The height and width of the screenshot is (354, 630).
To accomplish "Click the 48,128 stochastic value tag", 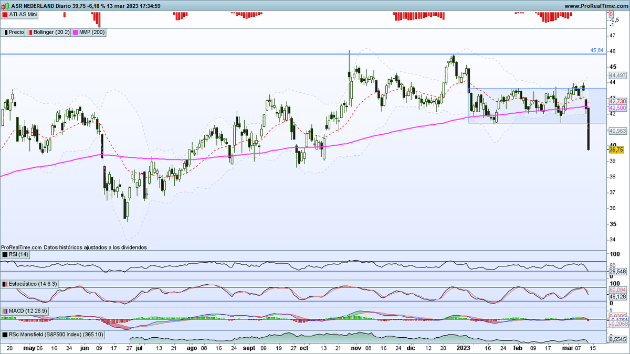I will pyautogui.click(x=618, y=296).
